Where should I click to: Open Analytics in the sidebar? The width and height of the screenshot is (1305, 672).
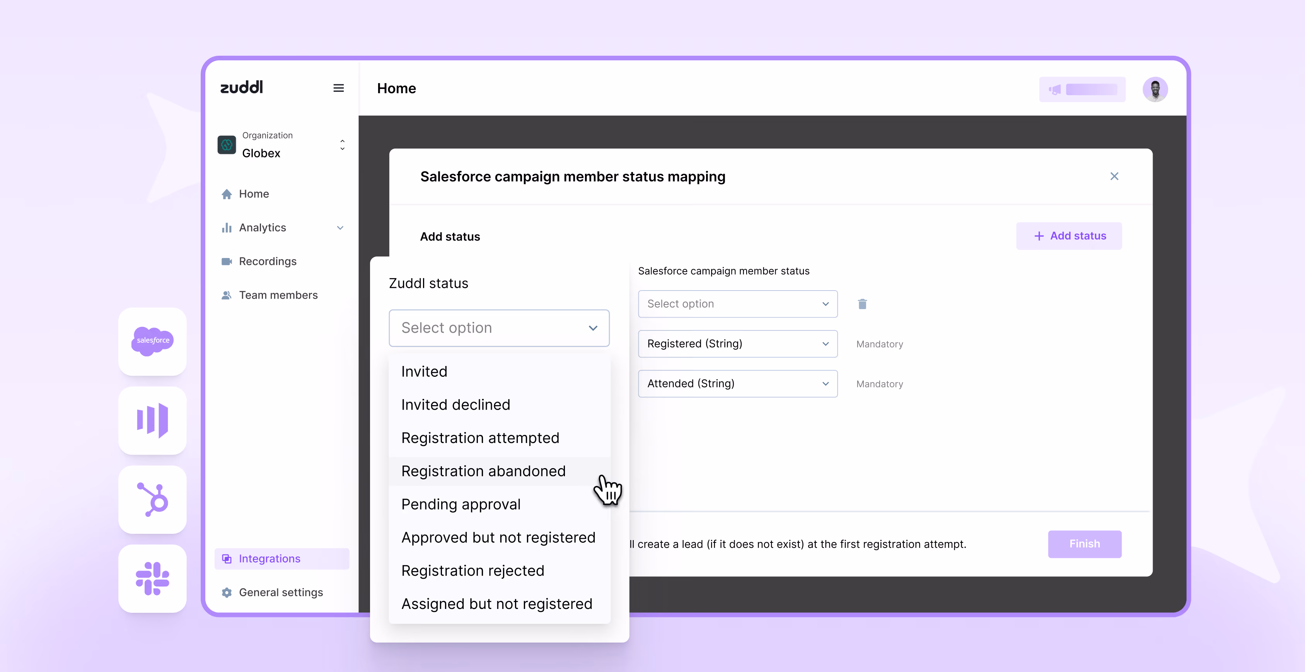click(x=281, y=227)
